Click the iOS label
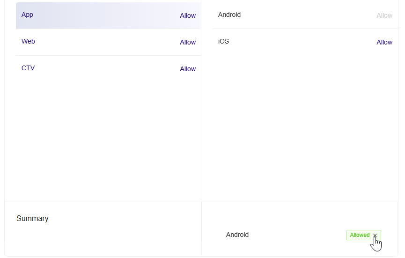405x258 pixels. click(x=223, y=41)
